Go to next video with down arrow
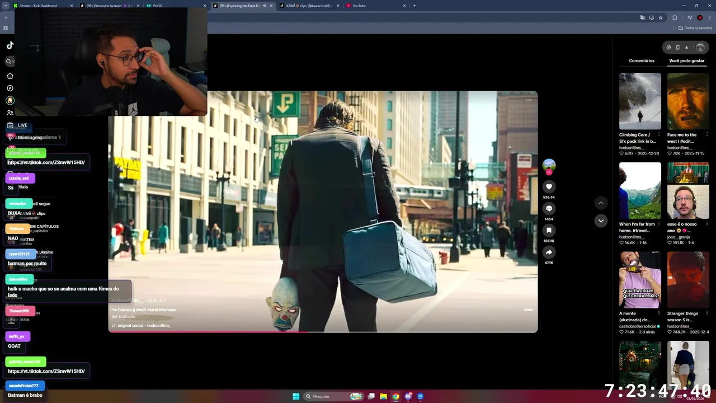This screenshot has width=716, height=403. click(x=601, y=221)
